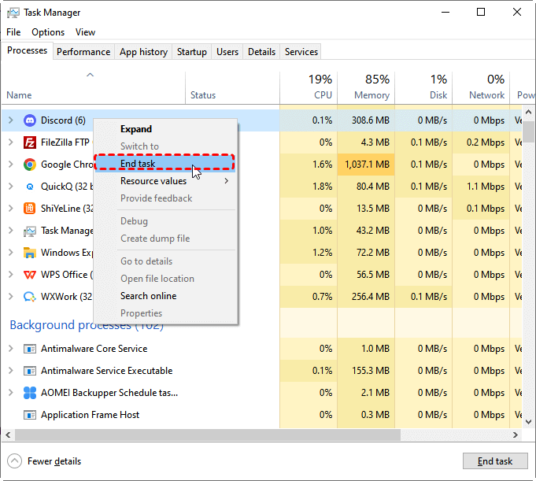Expand the Discord process group
This screenshot has height=481, width=536.
pos(11,120)
